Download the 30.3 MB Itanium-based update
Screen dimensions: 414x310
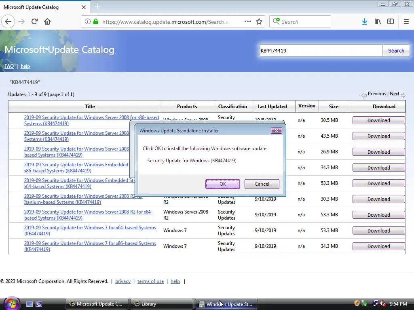pos(378,199)
